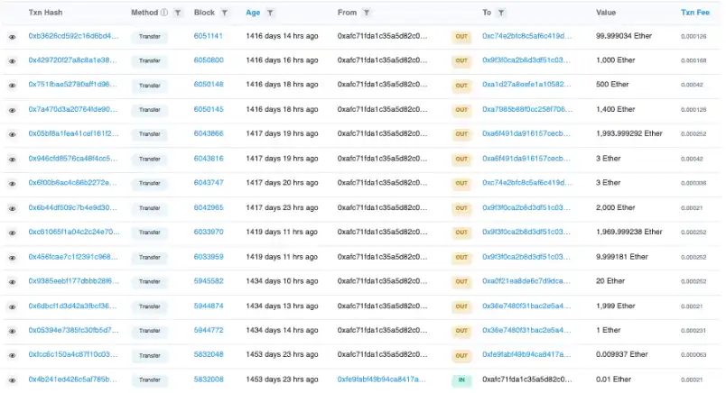Click the OUT badge on block 5944874 row
This screenshot has width=726, height=393.
pyautogui.click(x=461, y=306)
